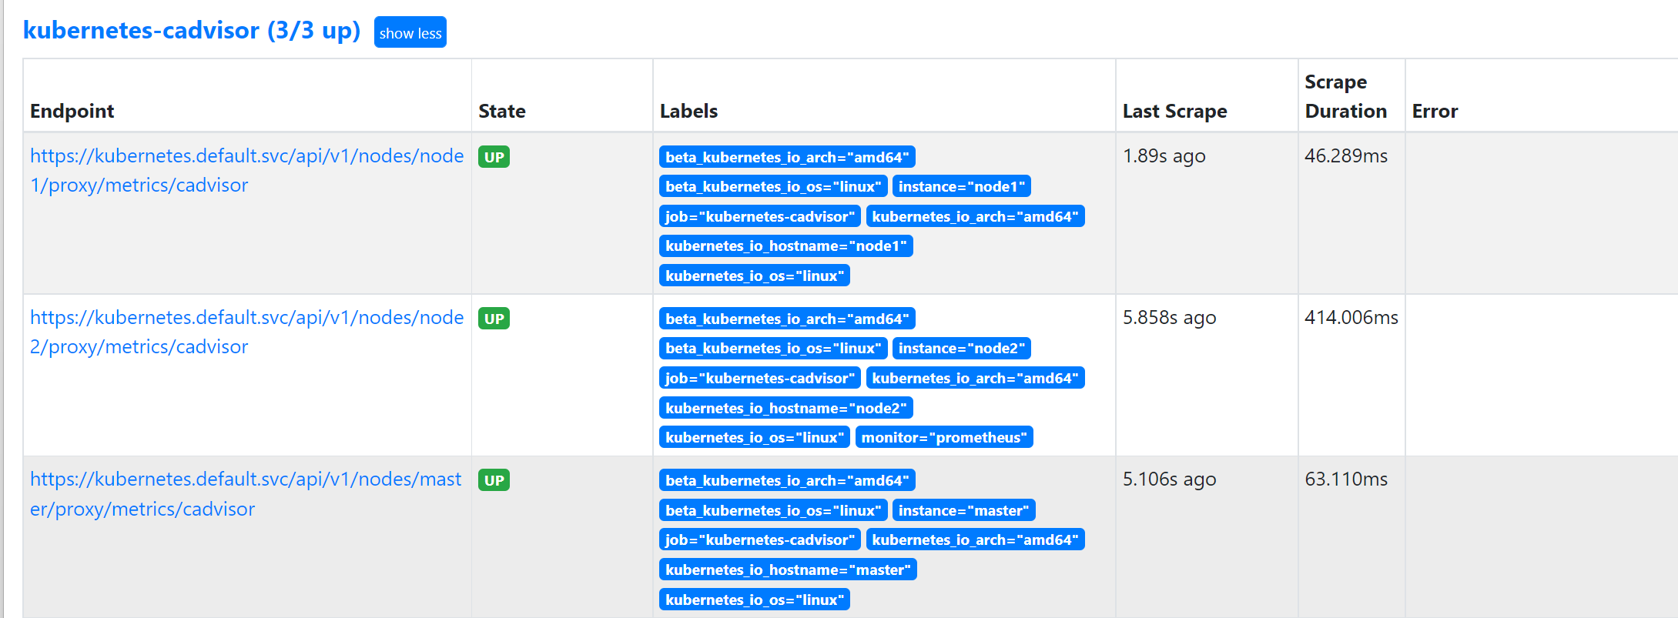Screen dimensions: 1678x618
Task: Click beta_kubernetes_io_os="linux" label in node1 row
Action: 773,186
